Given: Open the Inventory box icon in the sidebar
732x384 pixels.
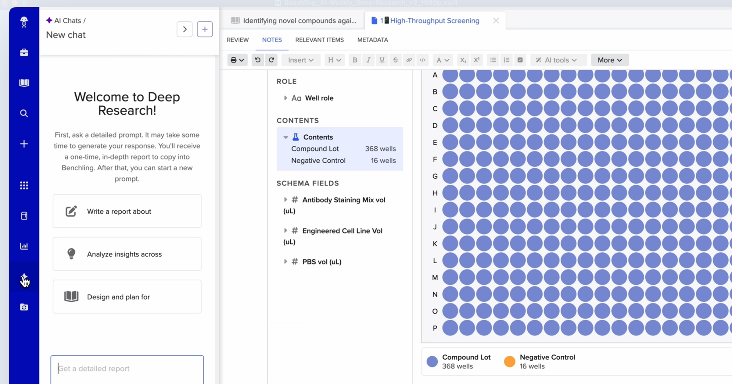Looking at the screenshot, I should pos(24,216).
